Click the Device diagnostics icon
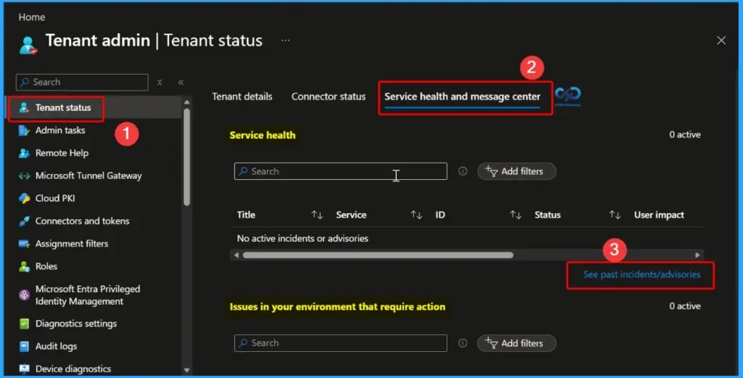Image resolution: width=743 pixels, height=378 pixels. click(x=24, y=369)
